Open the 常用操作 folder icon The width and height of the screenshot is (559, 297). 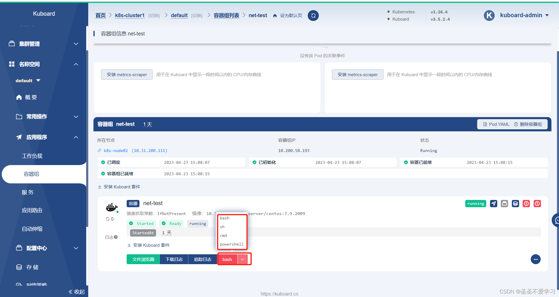[x=19, y=117]
